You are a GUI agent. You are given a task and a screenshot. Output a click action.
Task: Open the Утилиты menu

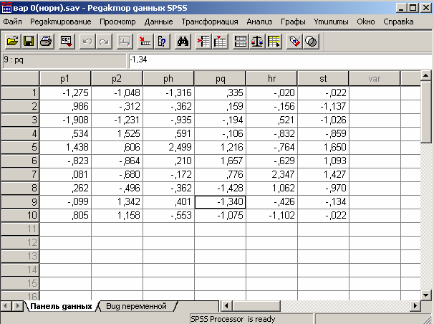(x=331, y=22)
